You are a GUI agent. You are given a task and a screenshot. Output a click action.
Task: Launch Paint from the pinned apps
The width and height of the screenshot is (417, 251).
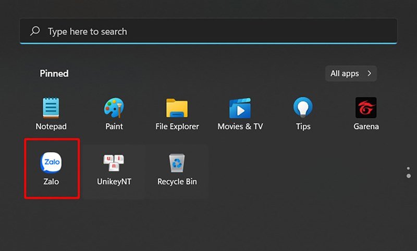114,108
